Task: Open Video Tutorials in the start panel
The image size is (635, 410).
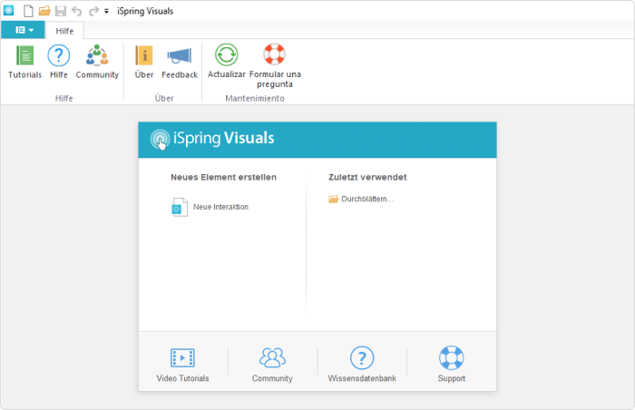Action: pos(182,365)
